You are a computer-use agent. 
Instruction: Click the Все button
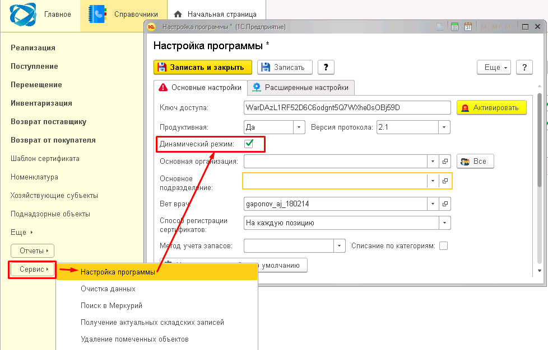click(475, 162)
